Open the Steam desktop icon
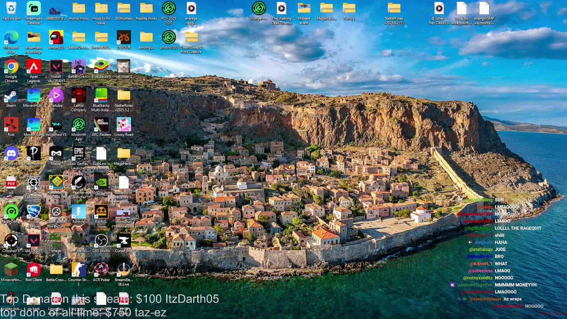 [x=11, y=95]
